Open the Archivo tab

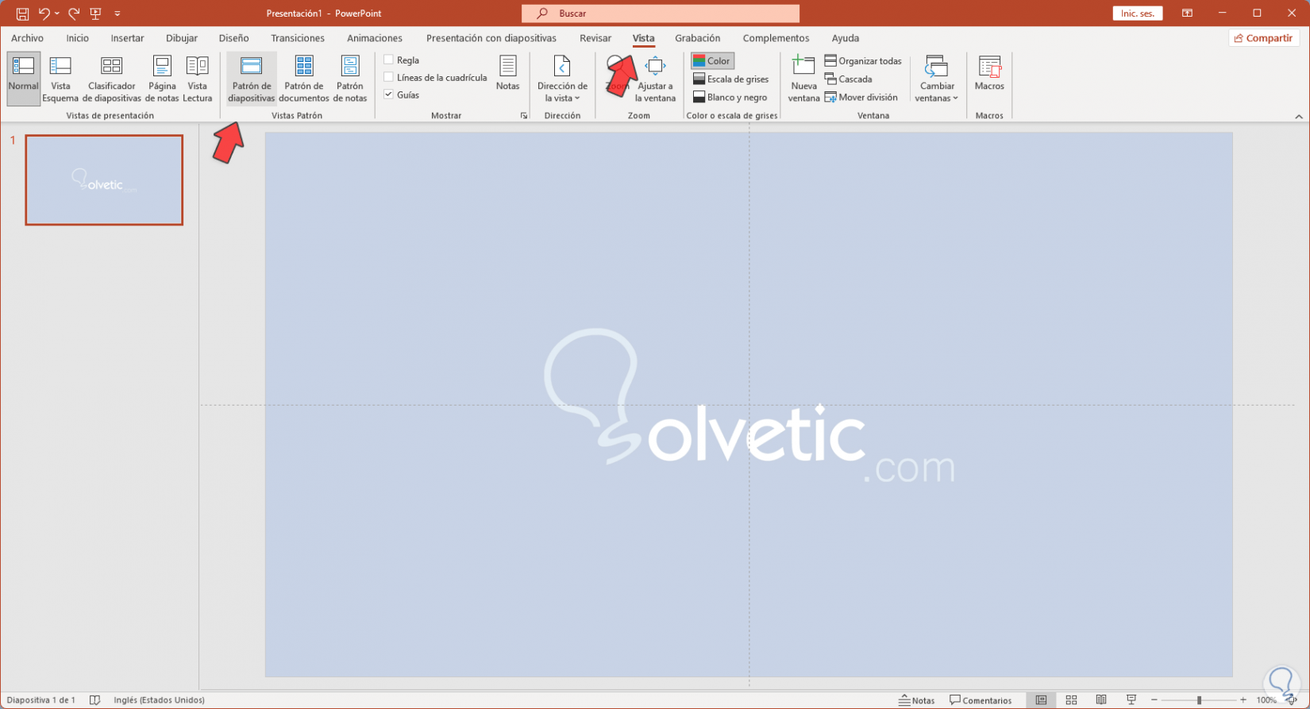click(27, 38)
